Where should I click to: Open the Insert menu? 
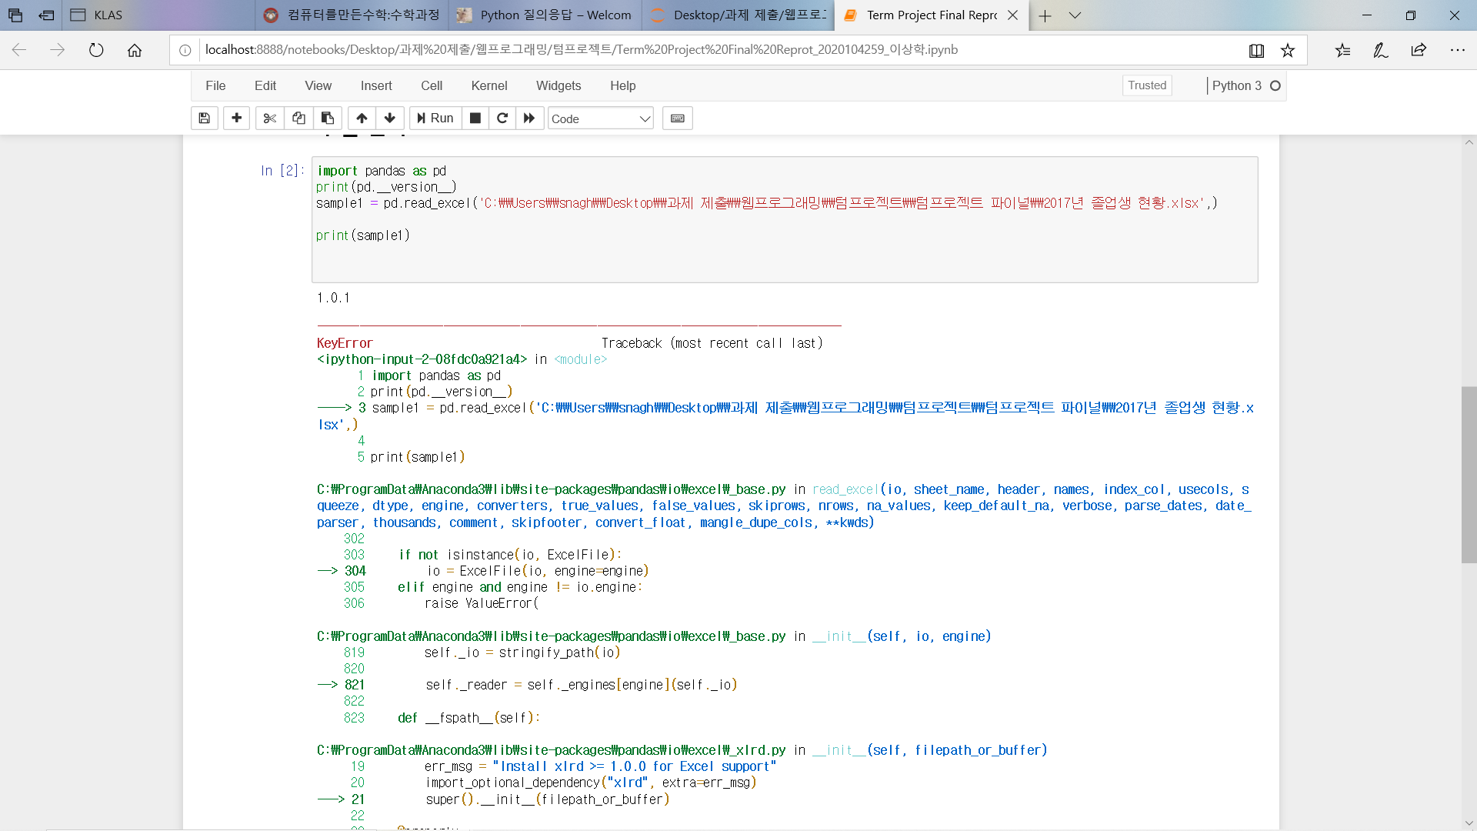[x=376, y=85]
